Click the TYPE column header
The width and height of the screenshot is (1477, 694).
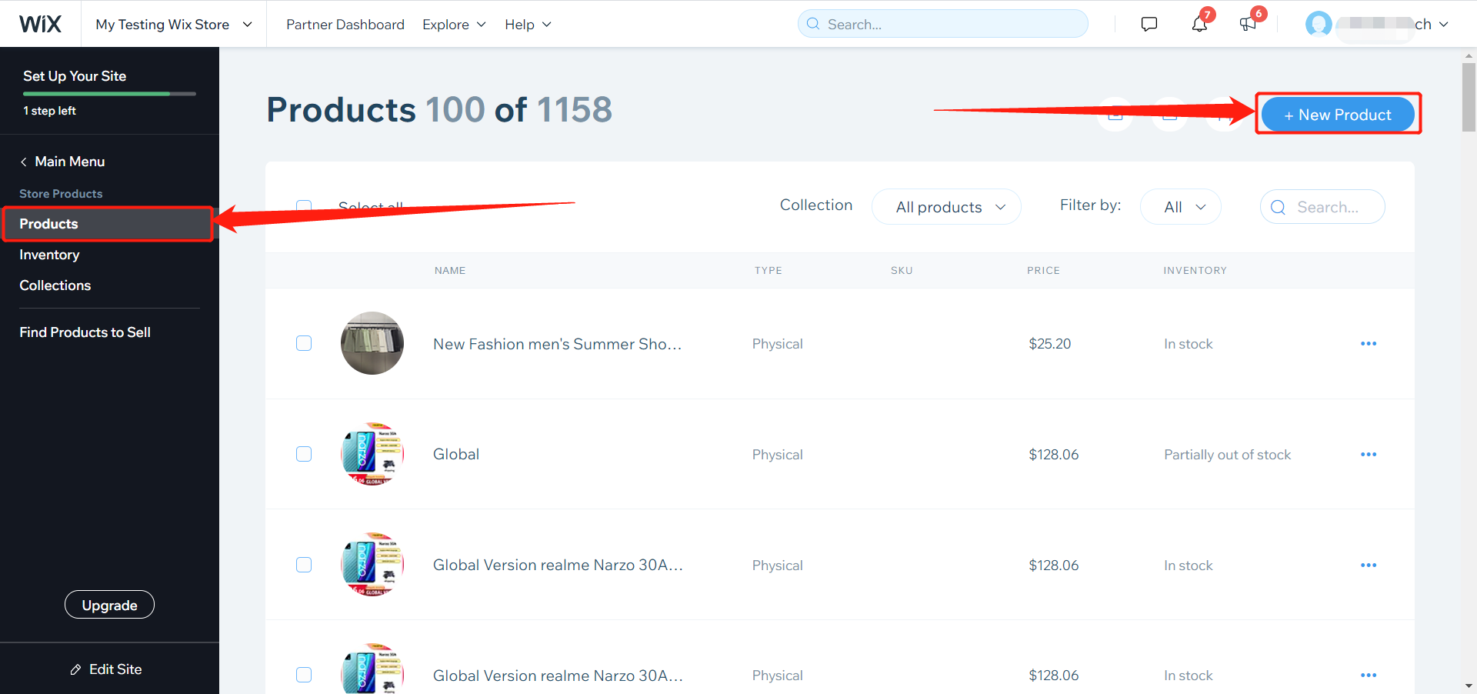(768, 270)
